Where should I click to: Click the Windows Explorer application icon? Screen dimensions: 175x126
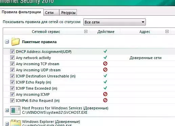click(x=16, y=123)
